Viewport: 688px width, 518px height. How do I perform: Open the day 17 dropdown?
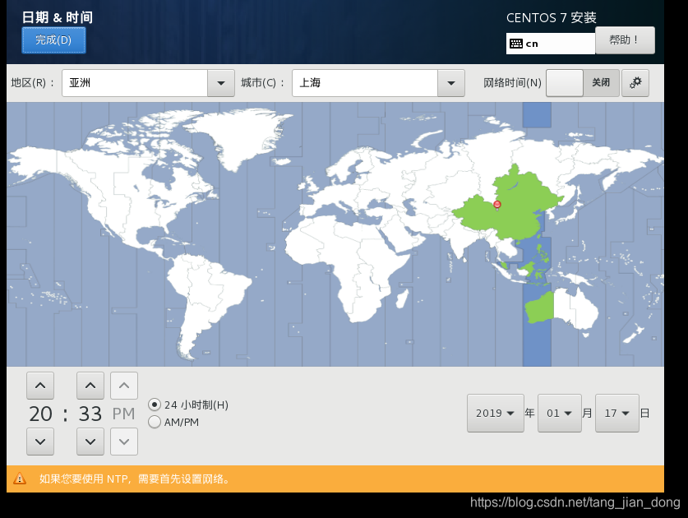pyautogui.click(x=617, y=413)
